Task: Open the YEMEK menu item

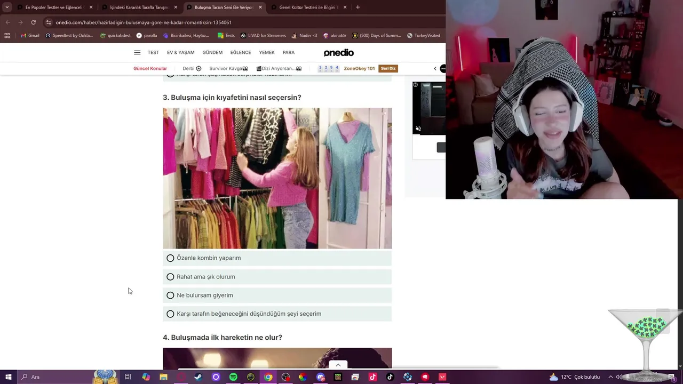Action: (x=267, y=52)
